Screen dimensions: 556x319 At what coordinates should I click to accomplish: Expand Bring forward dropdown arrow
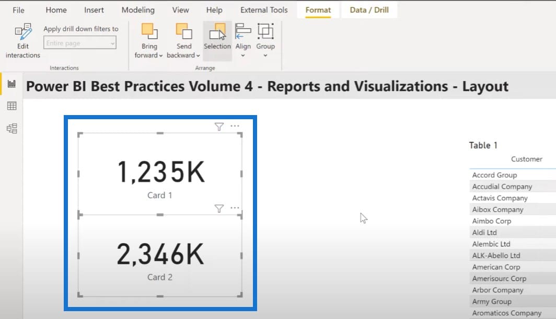(x=160, y=56)
